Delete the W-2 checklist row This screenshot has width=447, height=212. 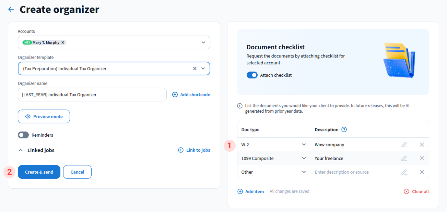click(x=422, y=145)
